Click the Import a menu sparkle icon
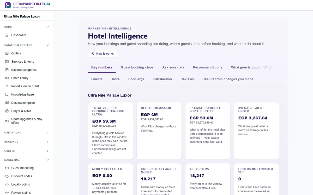Image resolution: width=313 pixels, height=195 pixels. coord(7,86)
